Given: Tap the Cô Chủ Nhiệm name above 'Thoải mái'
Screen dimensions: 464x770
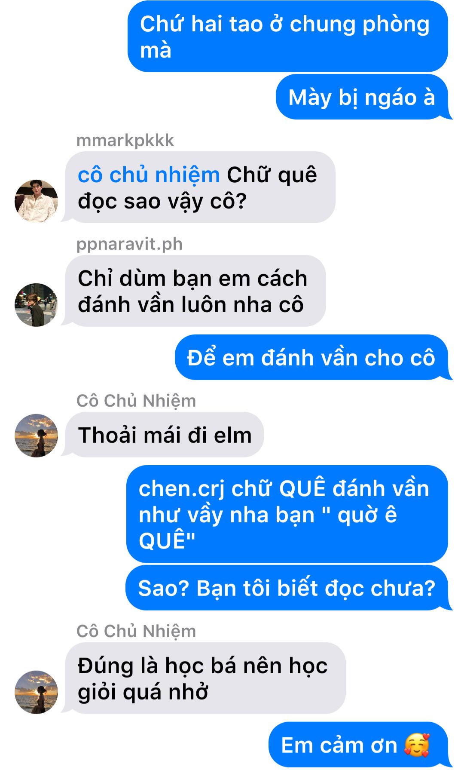Looking at the screenshot, I should pos(136,401).
